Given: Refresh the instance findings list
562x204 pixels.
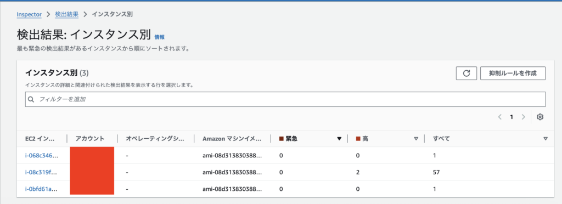Looking at the screenshot, I should coord(467,73).
